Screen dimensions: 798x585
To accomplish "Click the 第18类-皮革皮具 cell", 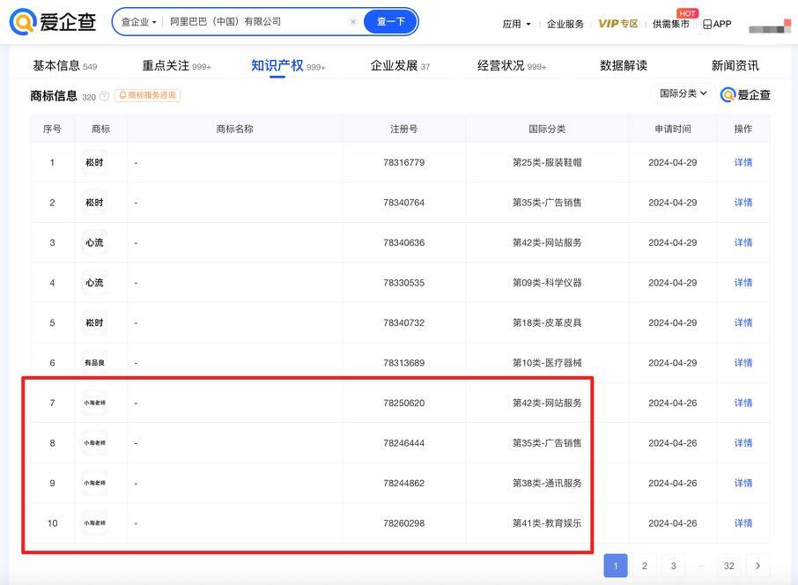I will pos(547,322).
